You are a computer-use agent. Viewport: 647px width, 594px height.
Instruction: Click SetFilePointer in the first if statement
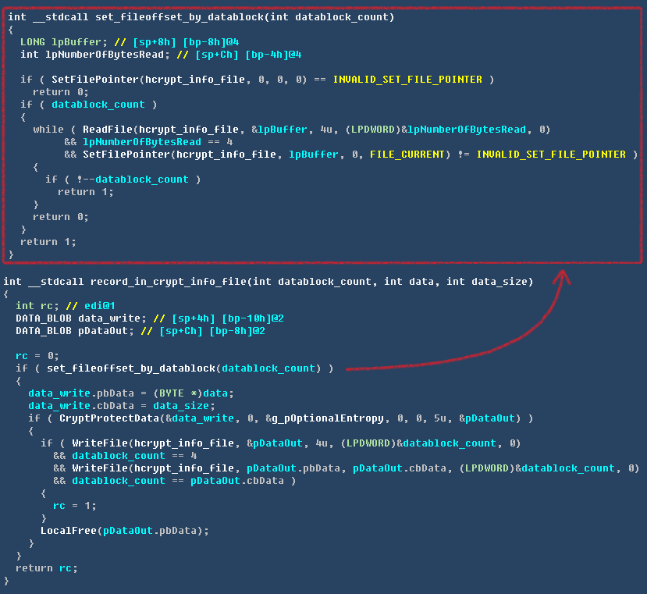tap(95, 80)
